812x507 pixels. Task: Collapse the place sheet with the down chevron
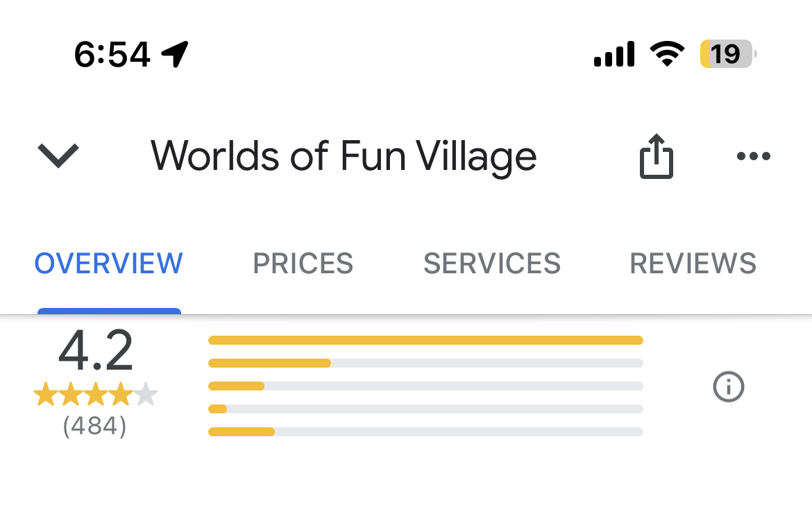click(58, 156)
